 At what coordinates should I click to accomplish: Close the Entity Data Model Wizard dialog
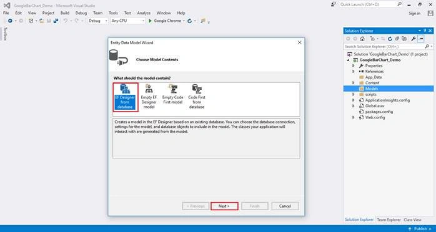(x=299, y=42)
